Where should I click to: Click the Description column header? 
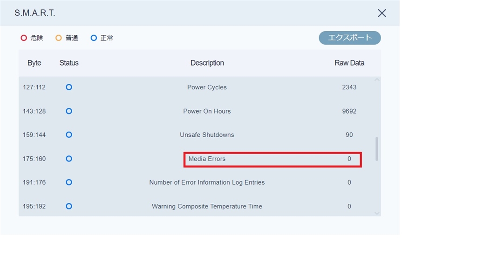pos(207,63)
